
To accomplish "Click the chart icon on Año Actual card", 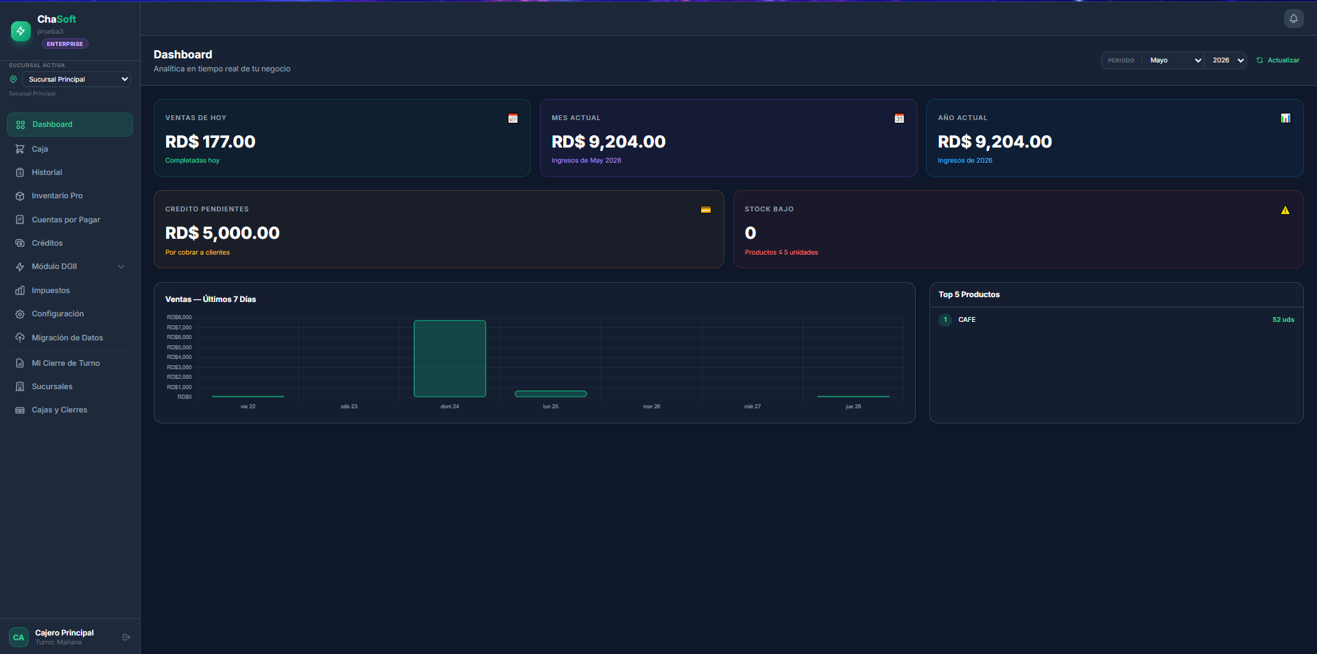I will click(x=1285, y=119).
